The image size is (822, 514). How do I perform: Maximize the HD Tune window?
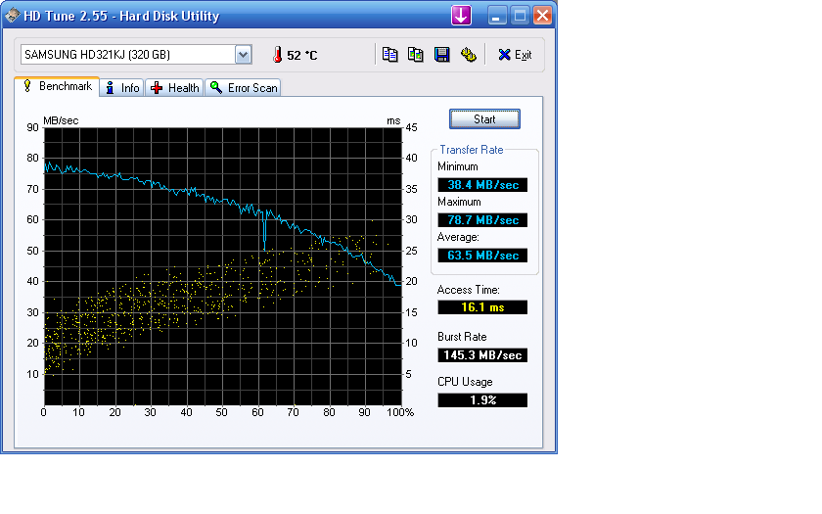(x=520, y=16)
